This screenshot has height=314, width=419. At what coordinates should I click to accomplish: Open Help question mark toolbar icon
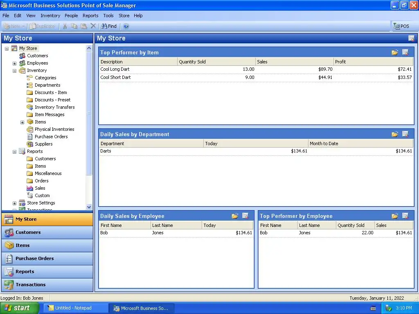coord(126,26)
